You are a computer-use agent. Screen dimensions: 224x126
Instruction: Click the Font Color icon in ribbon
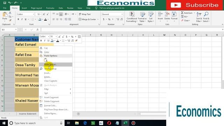(45, 19)
